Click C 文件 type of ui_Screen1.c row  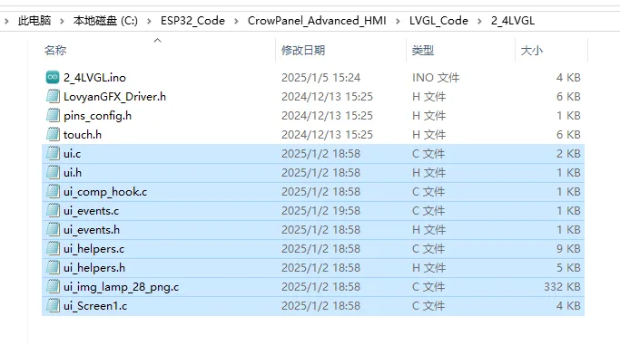[428, 305]
